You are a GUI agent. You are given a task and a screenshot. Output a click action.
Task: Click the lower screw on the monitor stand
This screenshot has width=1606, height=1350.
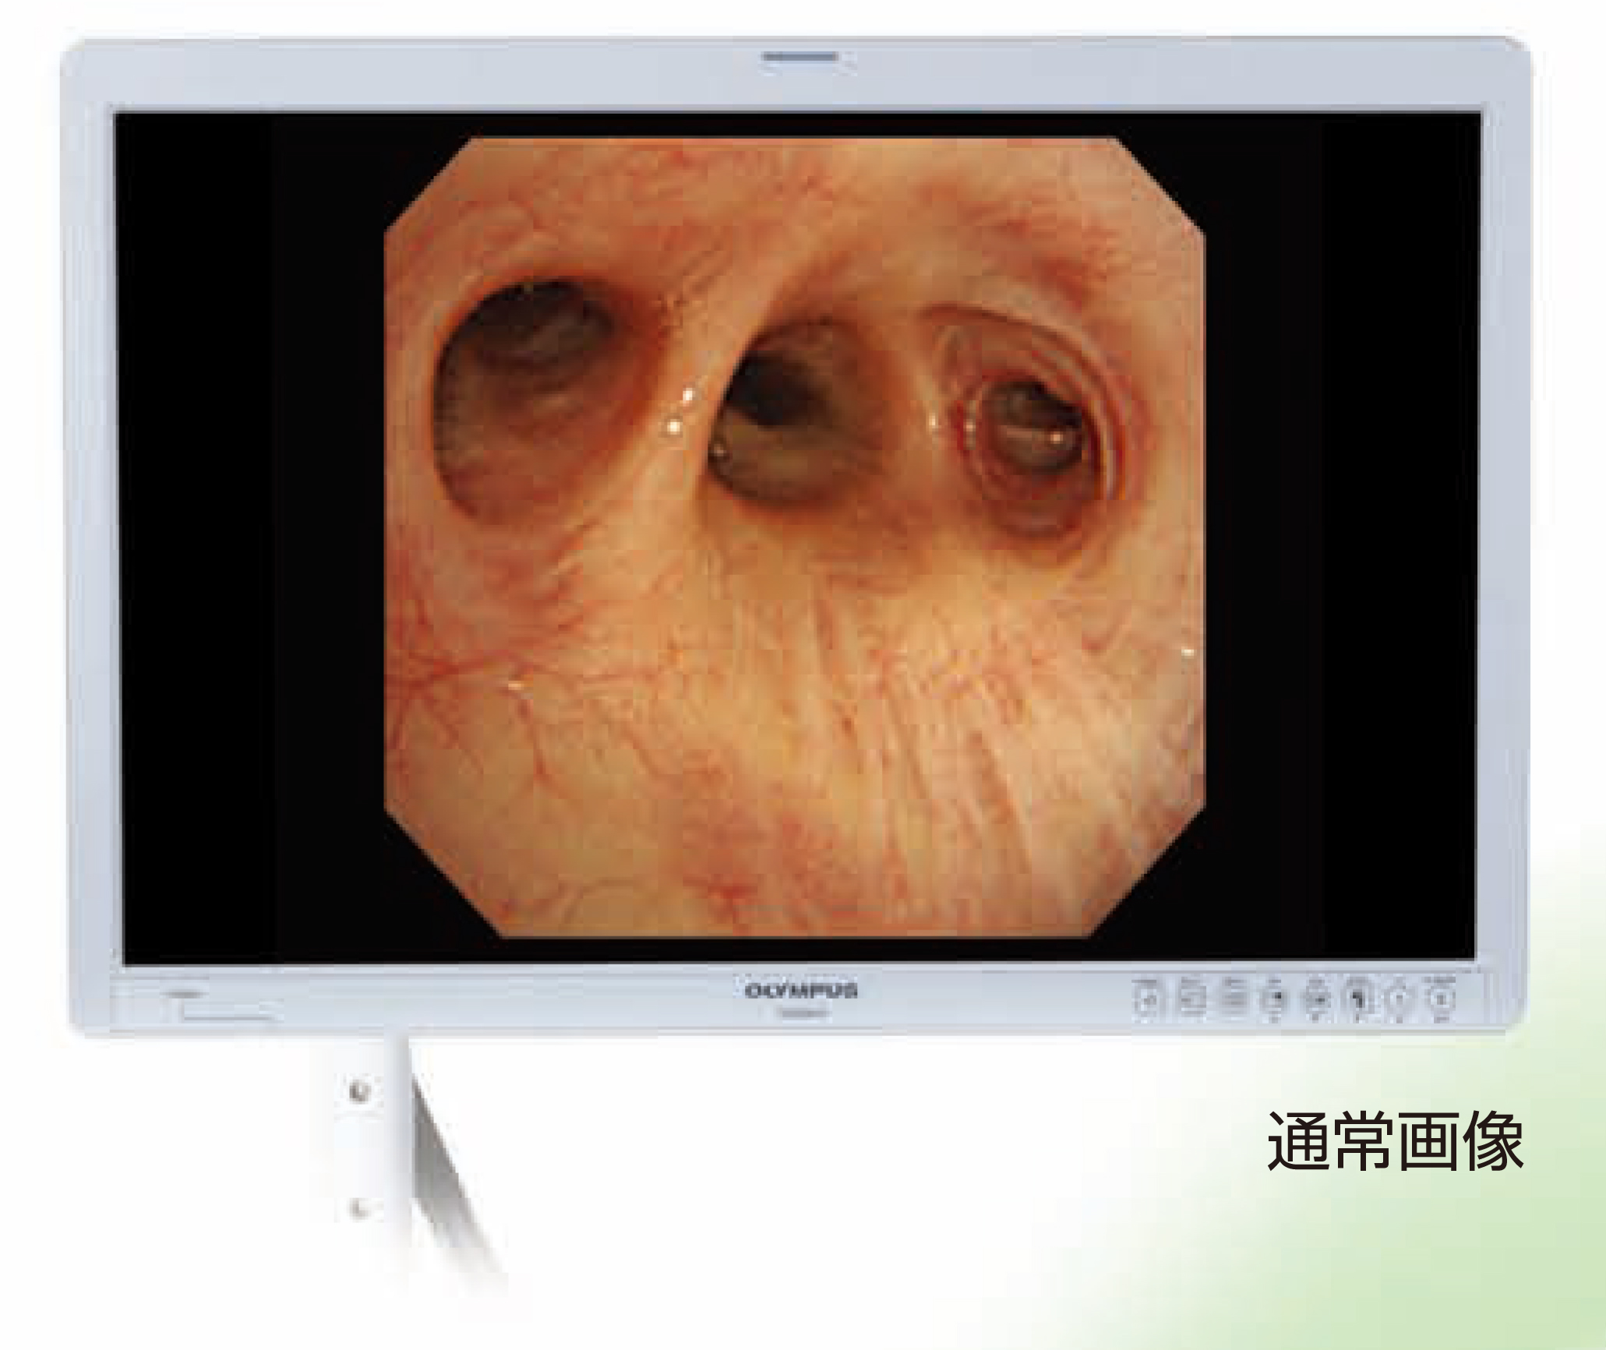[359, 1208]
